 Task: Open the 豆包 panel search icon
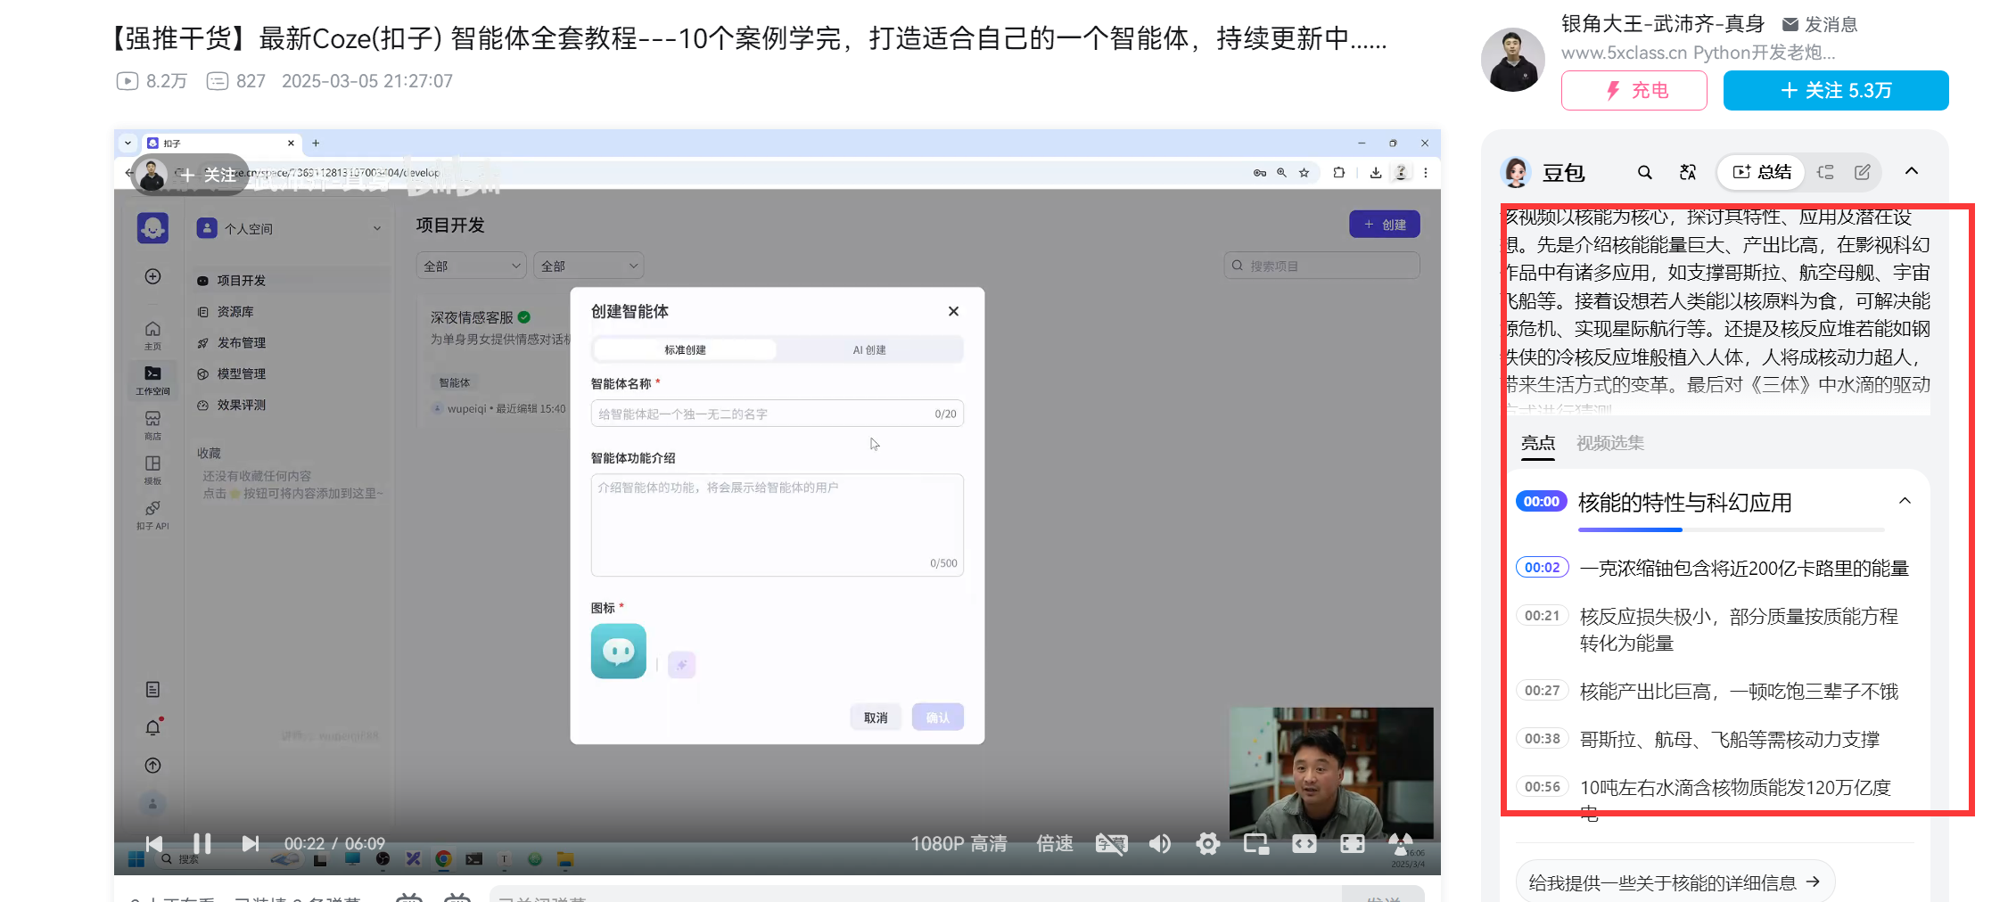coord(1645,172)
